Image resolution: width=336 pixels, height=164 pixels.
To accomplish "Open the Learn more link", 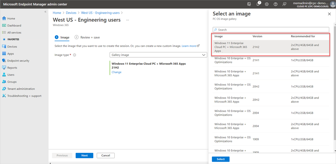I will point(190,46).
